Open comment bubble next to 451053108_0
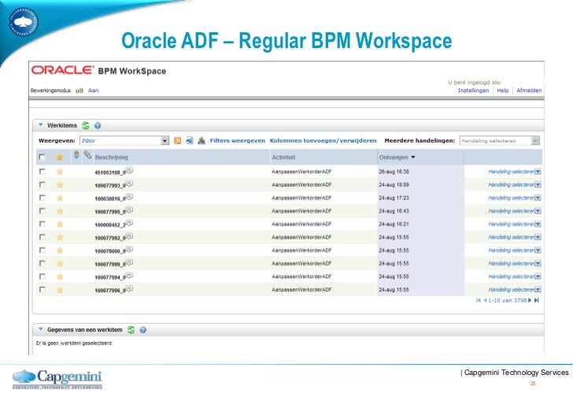The height and width of the screenshot is (397, 573). 129,171
